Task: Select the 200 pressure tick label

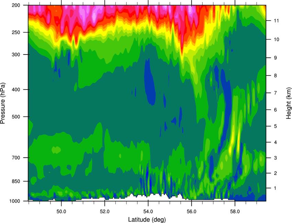Action: point(16,5)
